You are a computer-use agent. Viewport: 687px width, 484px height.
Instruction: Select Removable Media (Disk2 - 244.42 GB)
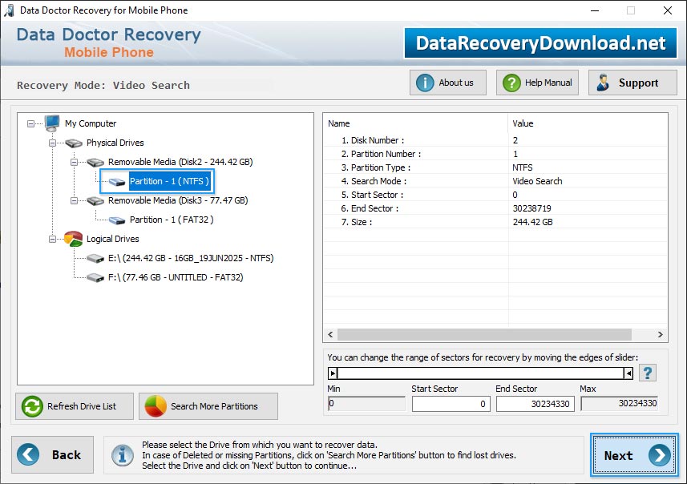click(x=180, y=162)
